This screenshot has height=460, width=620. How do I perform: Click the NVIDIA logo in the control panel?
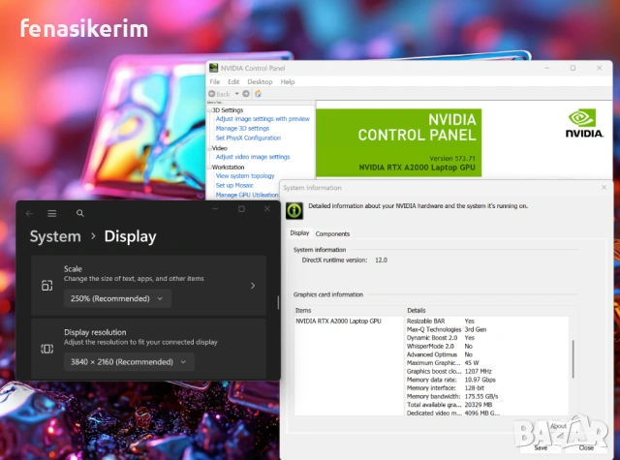(584, 123)
